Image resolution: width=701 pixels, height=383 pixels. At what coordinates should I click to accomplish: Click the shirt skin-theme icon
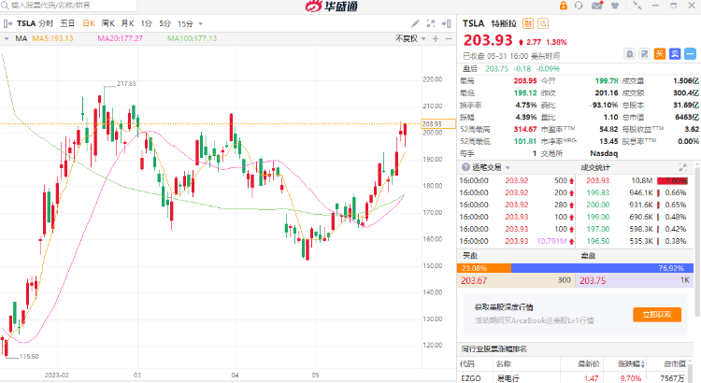[615, 6]
